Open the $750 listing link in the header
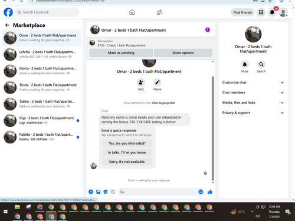Screen dimensions: 295x221 [x=122, y=45]
